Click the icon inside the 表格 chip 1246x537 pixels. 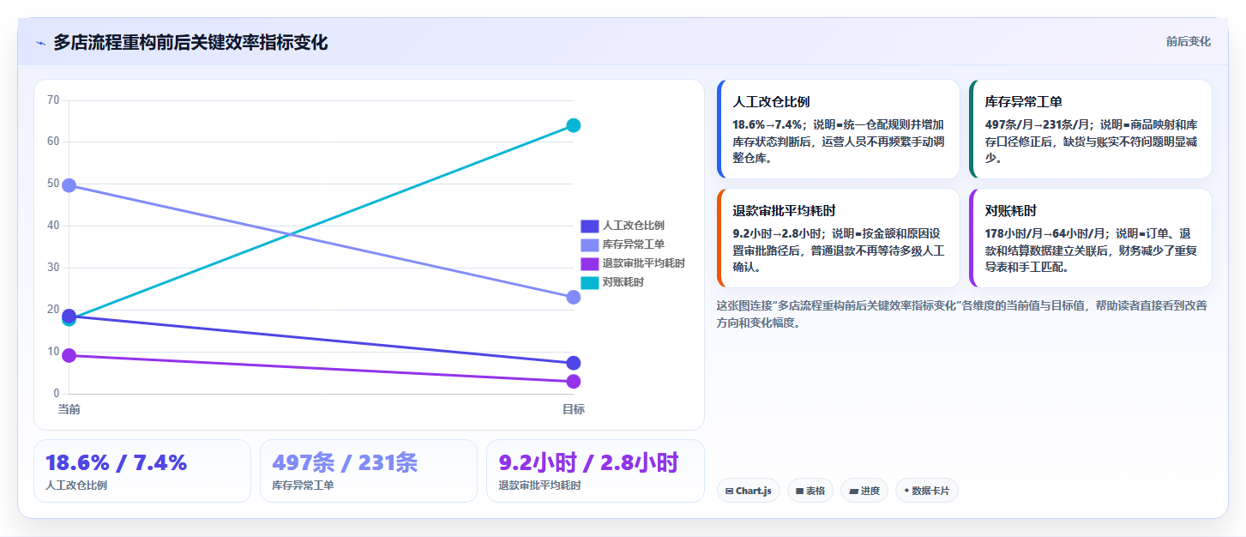click(x=799, y=492)
